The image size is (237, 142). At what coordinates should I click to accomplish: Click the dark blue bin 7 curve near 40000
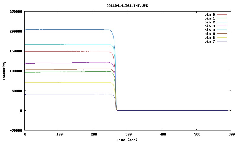coord(68,94)
